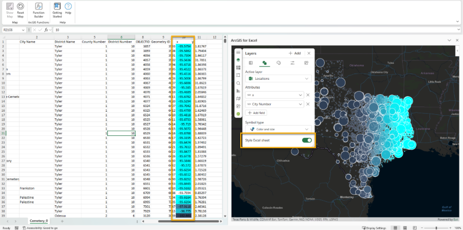This screenshot has height=230, width=463.
Task: Expand the Name Box dropdown
Action: [24, 30]
